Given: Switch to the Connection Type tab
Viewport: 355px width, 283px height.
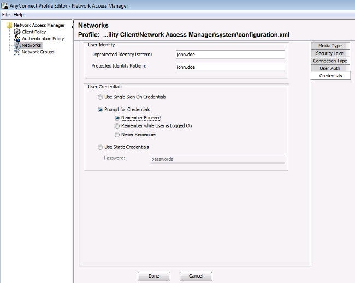Looking at the screenshot, I should tap(330, 61).
